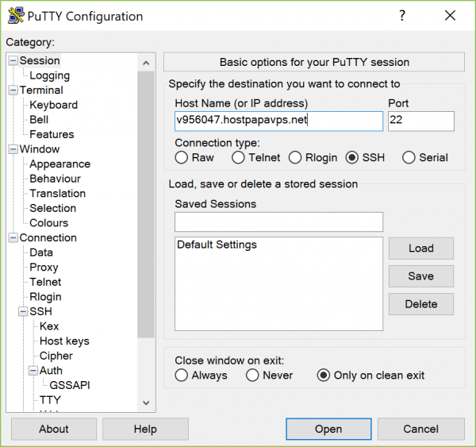This screenshot has height=447, width=476.
Task: Open the Behaviour category
Action: coord(56,179)
